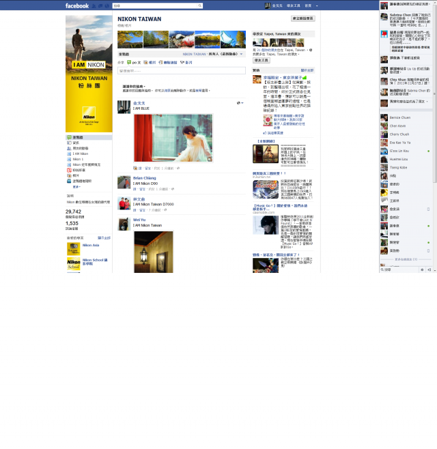Focus the wall post text box

point(182,71)
